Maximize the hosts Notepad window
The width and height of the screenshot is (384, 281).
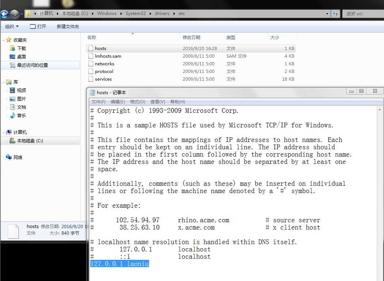361,91
